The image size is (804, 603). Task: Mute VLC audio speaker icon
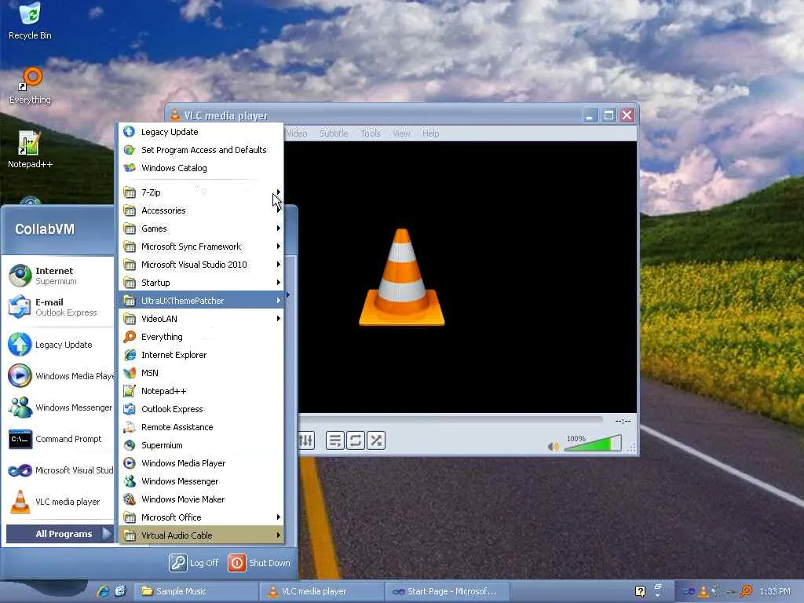coord(553,447)
